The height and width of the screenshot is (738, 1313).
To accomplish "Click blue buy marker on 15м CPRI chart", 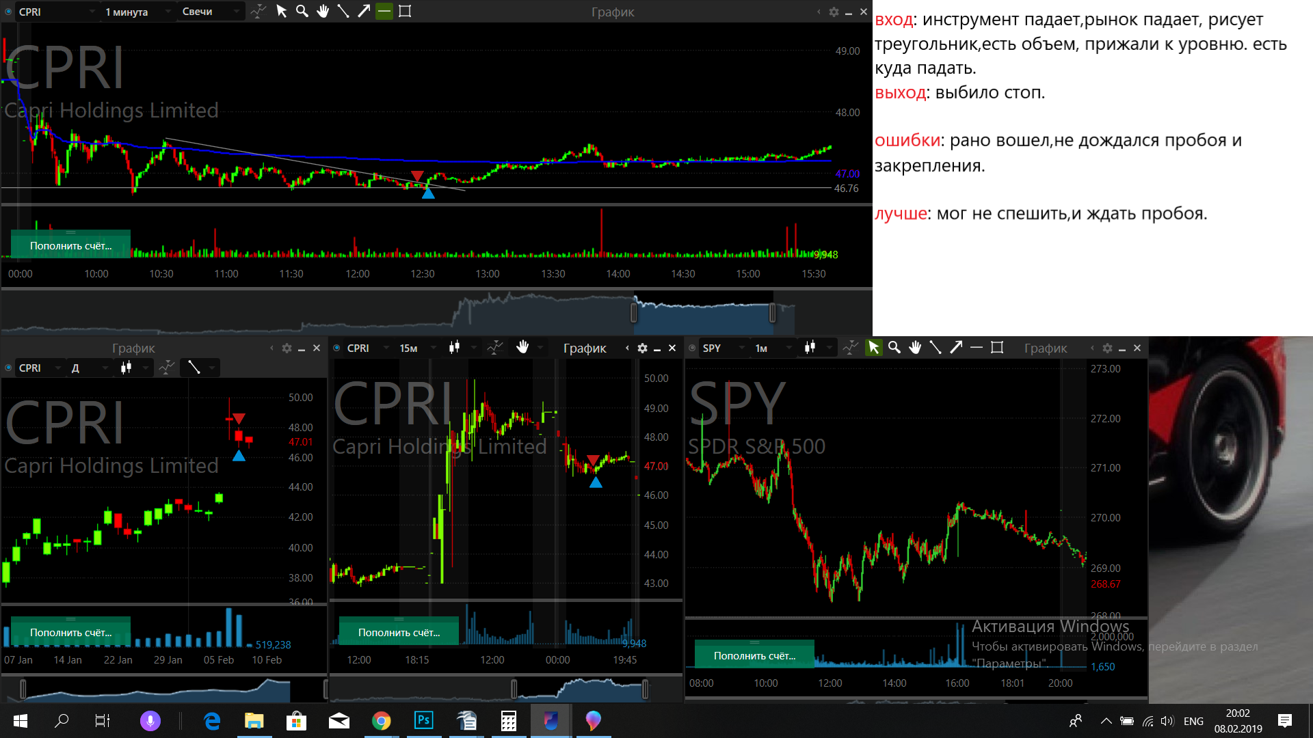I will click(x=596, y=482).
